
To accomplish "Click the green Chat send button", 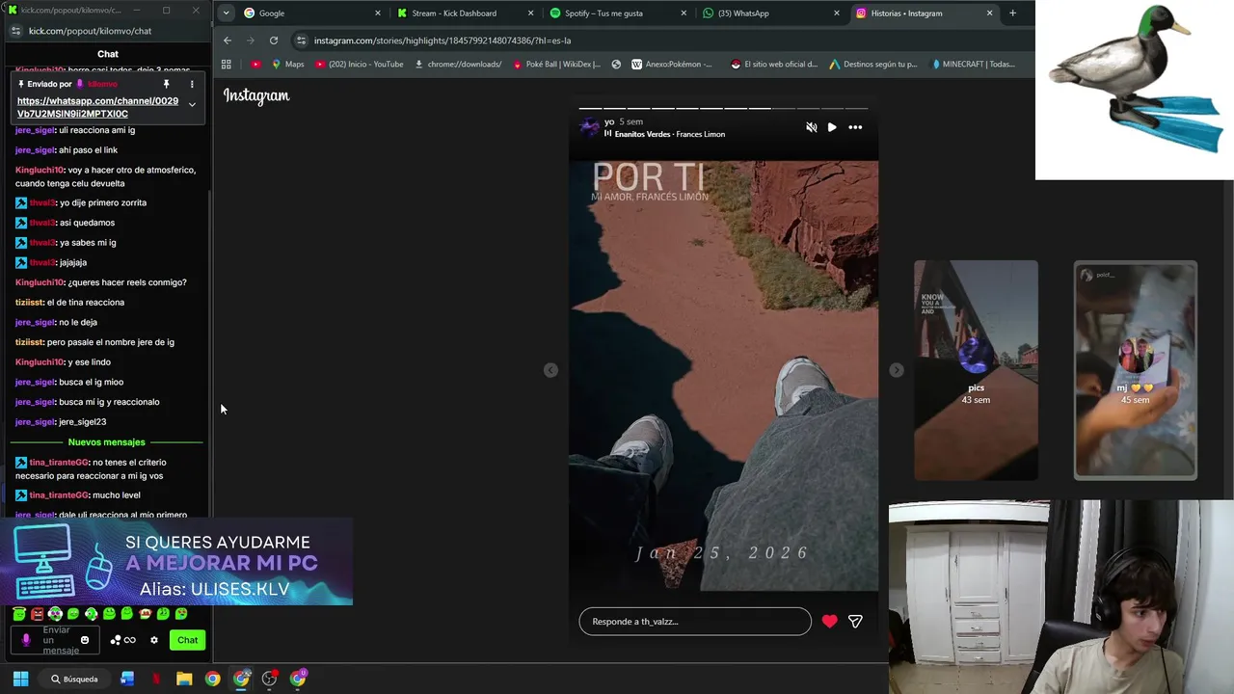I will click(x=187, y=640).
